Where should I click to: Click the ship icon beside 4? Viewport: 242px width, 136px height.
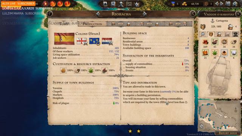tap(230, 26)
